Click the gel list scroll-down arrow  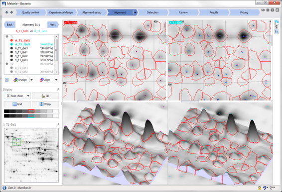56,72
